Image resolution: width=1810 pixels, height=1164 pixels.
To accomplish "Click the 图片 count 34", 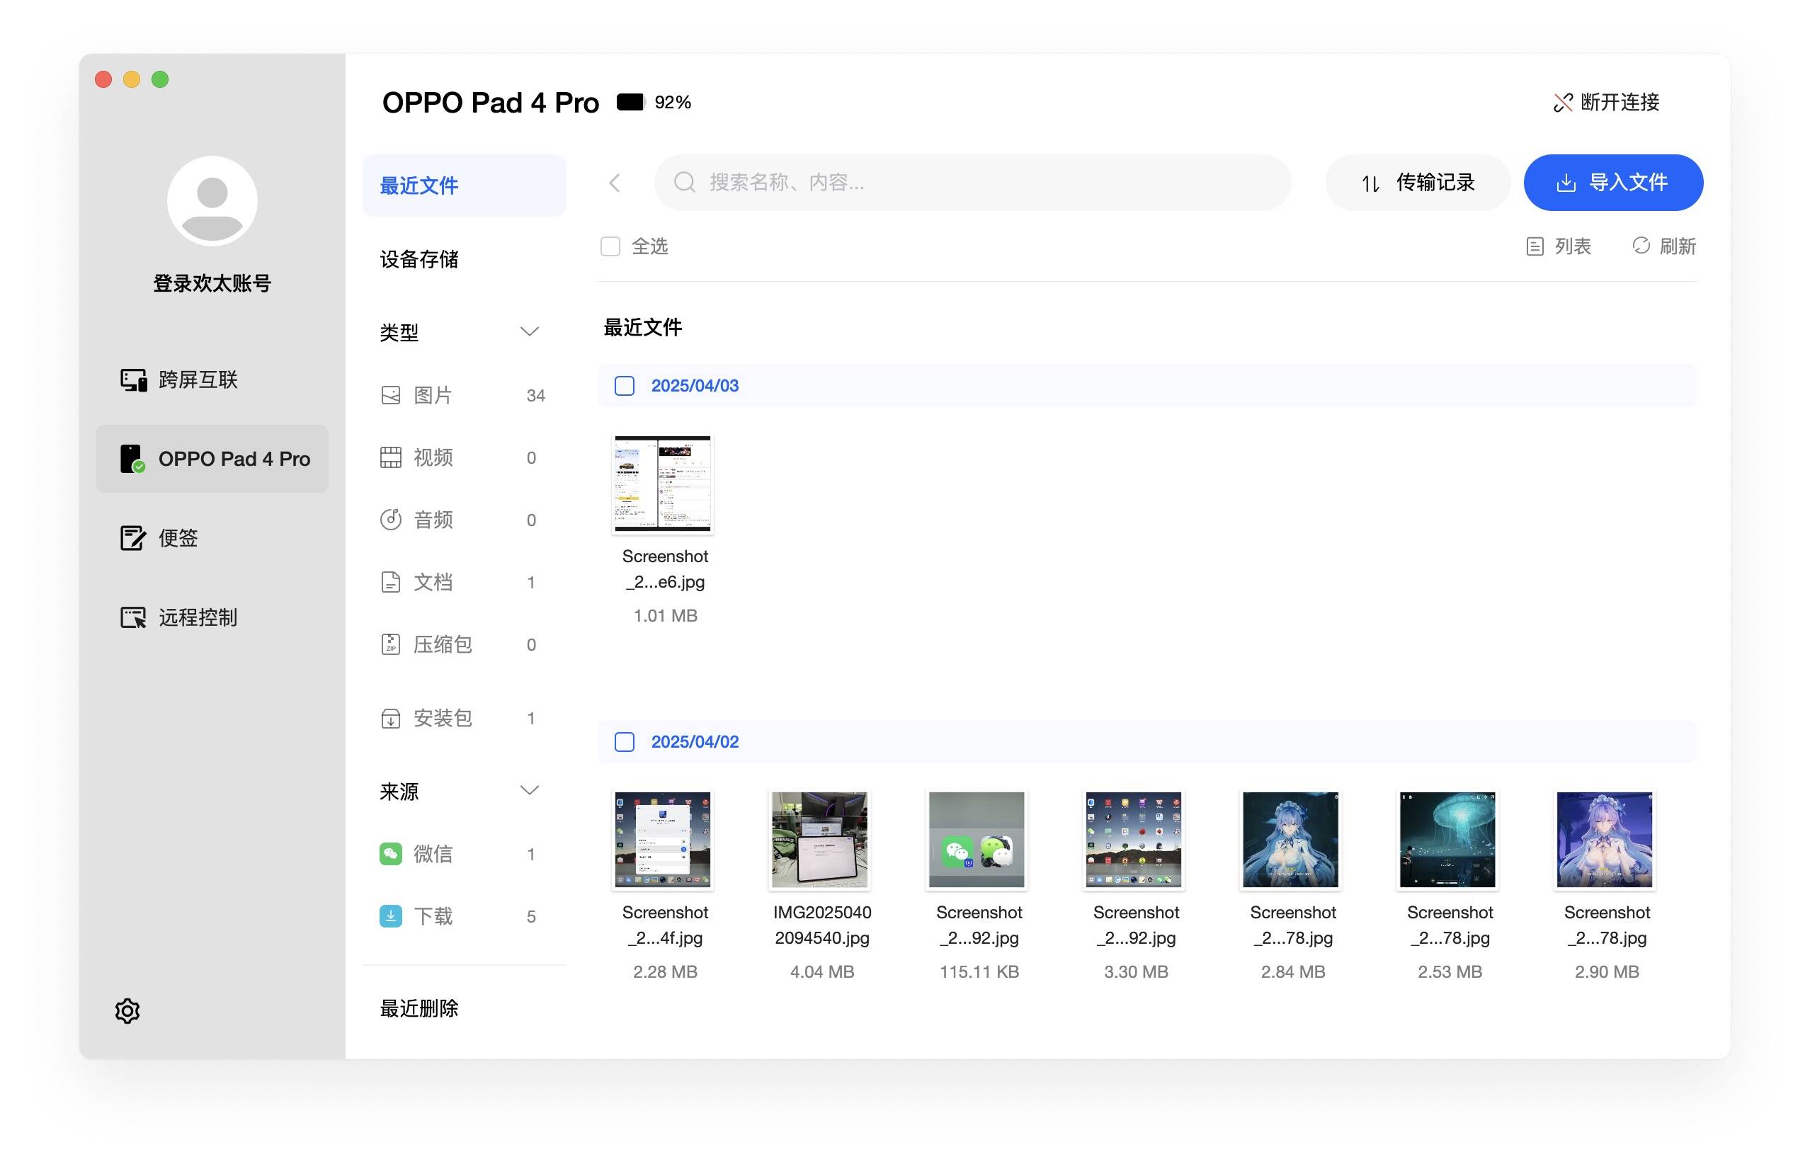I will pos(536,395).
